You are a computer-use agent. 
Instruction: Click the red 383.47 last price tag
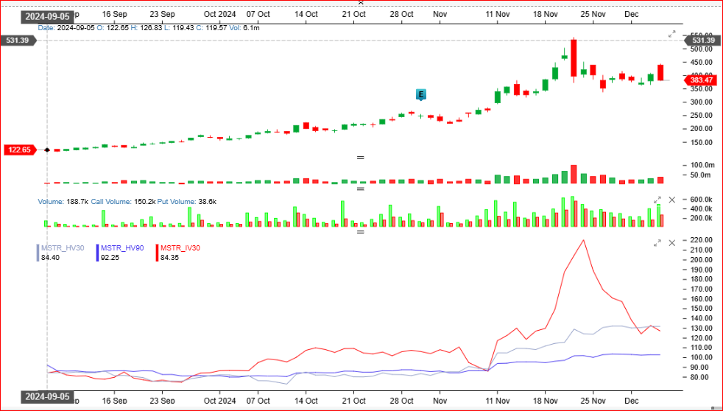tap(701, 80)
